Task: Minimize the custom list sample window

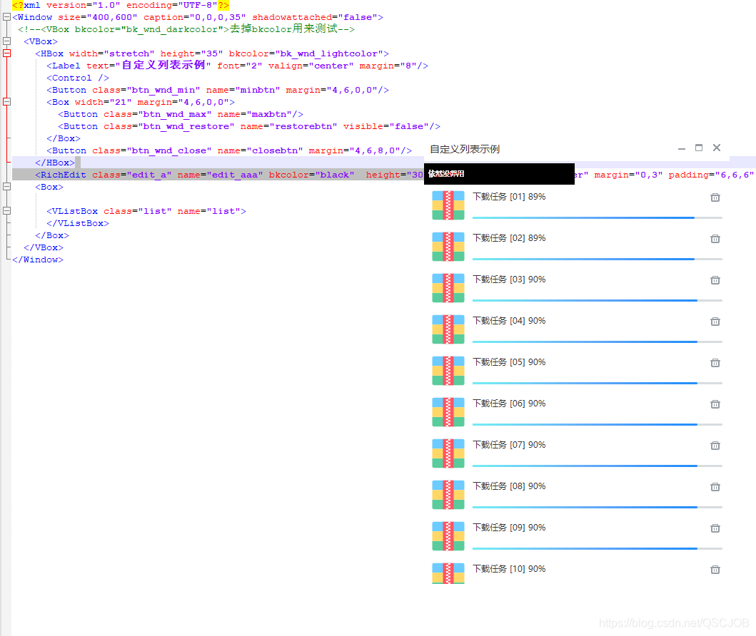Action: click(x=681, y=149)
